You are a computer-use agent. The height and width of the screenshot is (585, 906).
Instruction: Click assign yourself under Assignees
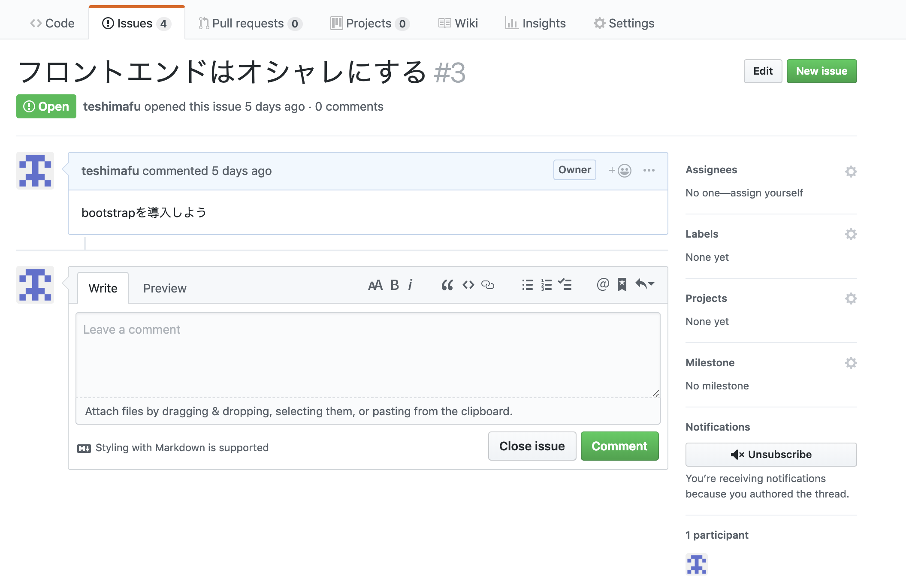[768, 193]
